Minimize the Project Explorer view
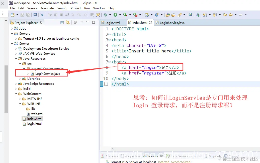Image resolution: width=260 pixels, height=163 pixels. 88,22
